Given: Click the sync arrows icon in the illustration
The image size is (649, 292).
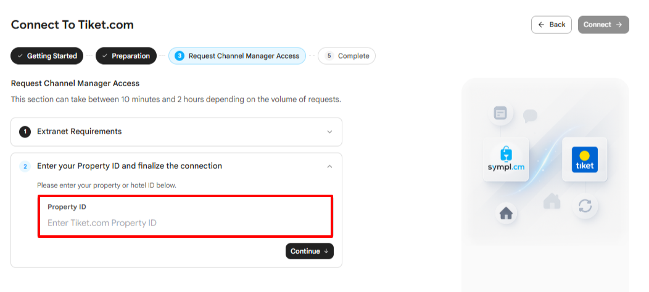Looking at the screenshot, I should (x=585, y=206).
